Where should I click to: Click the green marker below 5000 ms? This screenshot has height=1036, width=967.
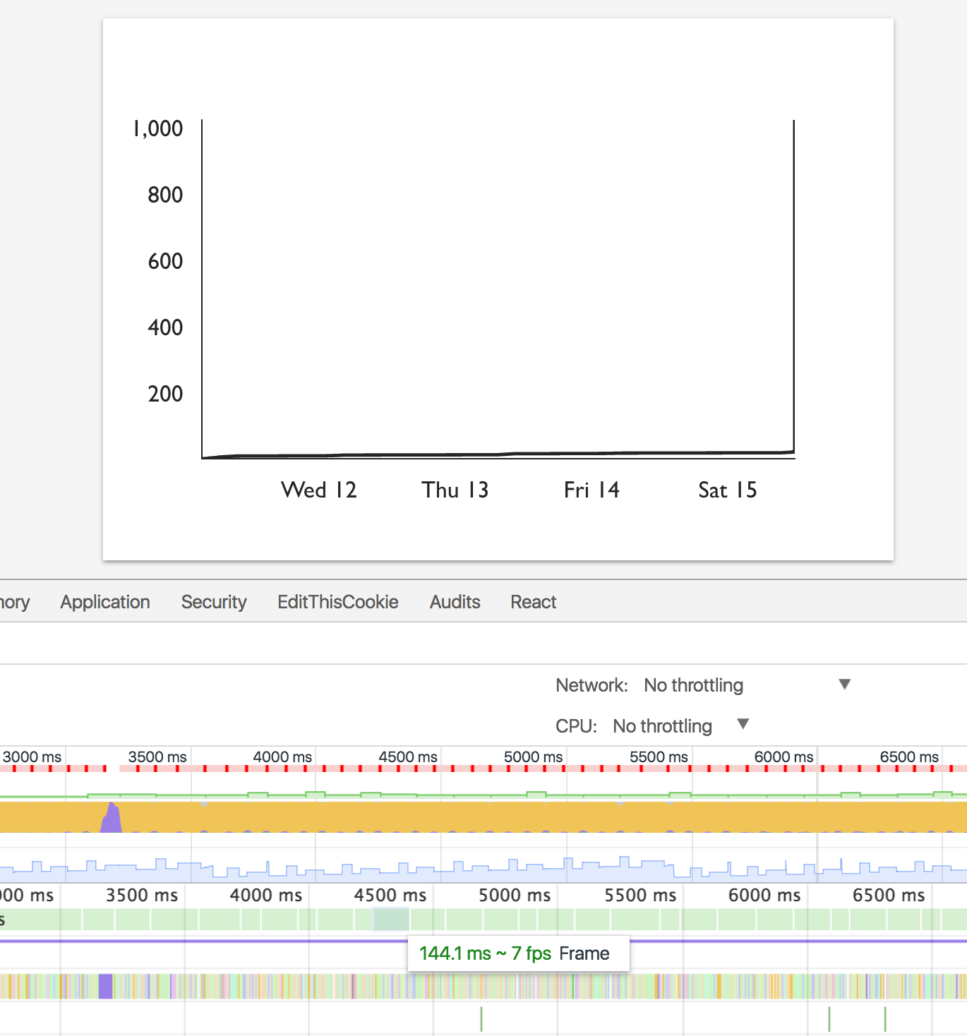[x=481, y=1019]
